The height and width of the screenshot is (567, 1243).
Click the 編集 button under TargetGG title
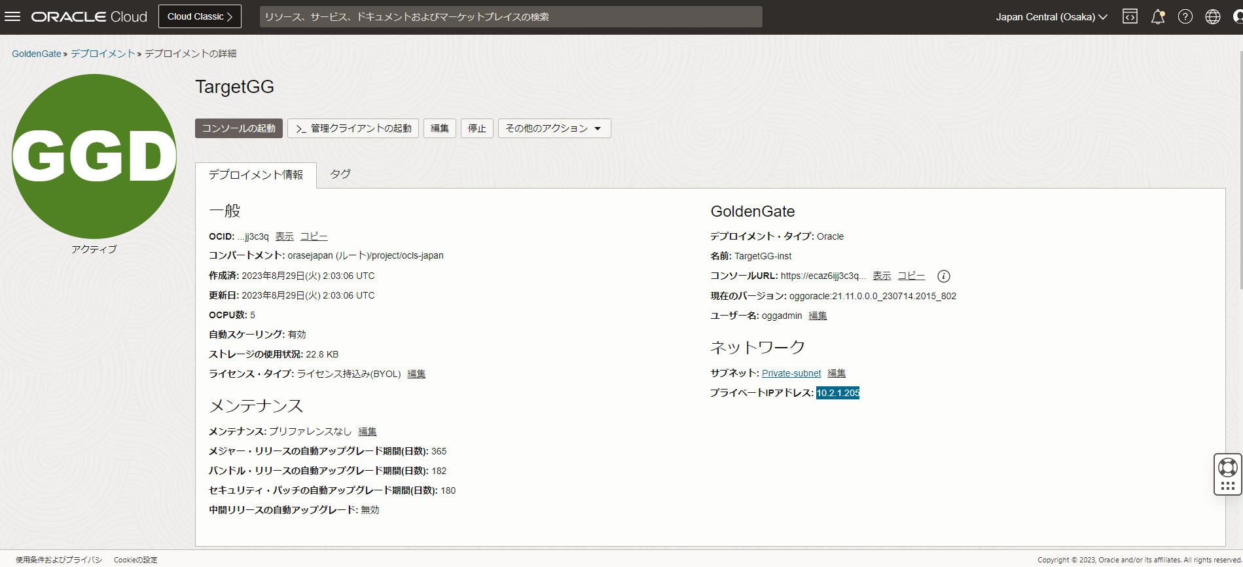(440, 128)
